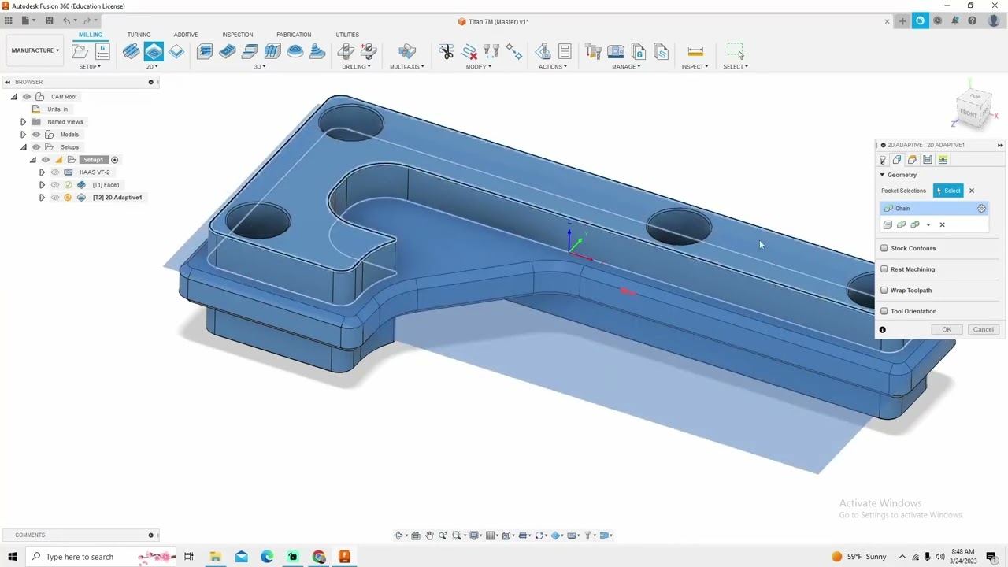Cancel the 2D Adaptive dialog
This screenshot has height=567, width=1008.
tap(983, 330)
